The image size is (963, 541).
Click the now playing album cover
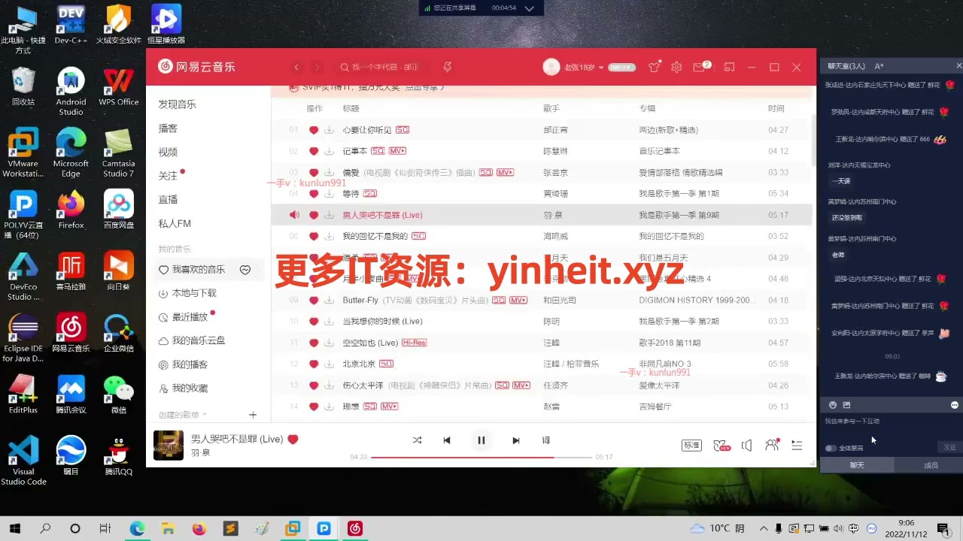click(169, 446)
